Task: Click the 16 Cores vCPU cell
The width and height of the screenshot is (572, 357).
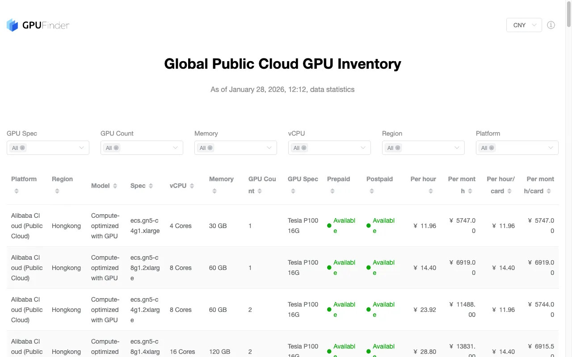Action: [x=182, y=352]
